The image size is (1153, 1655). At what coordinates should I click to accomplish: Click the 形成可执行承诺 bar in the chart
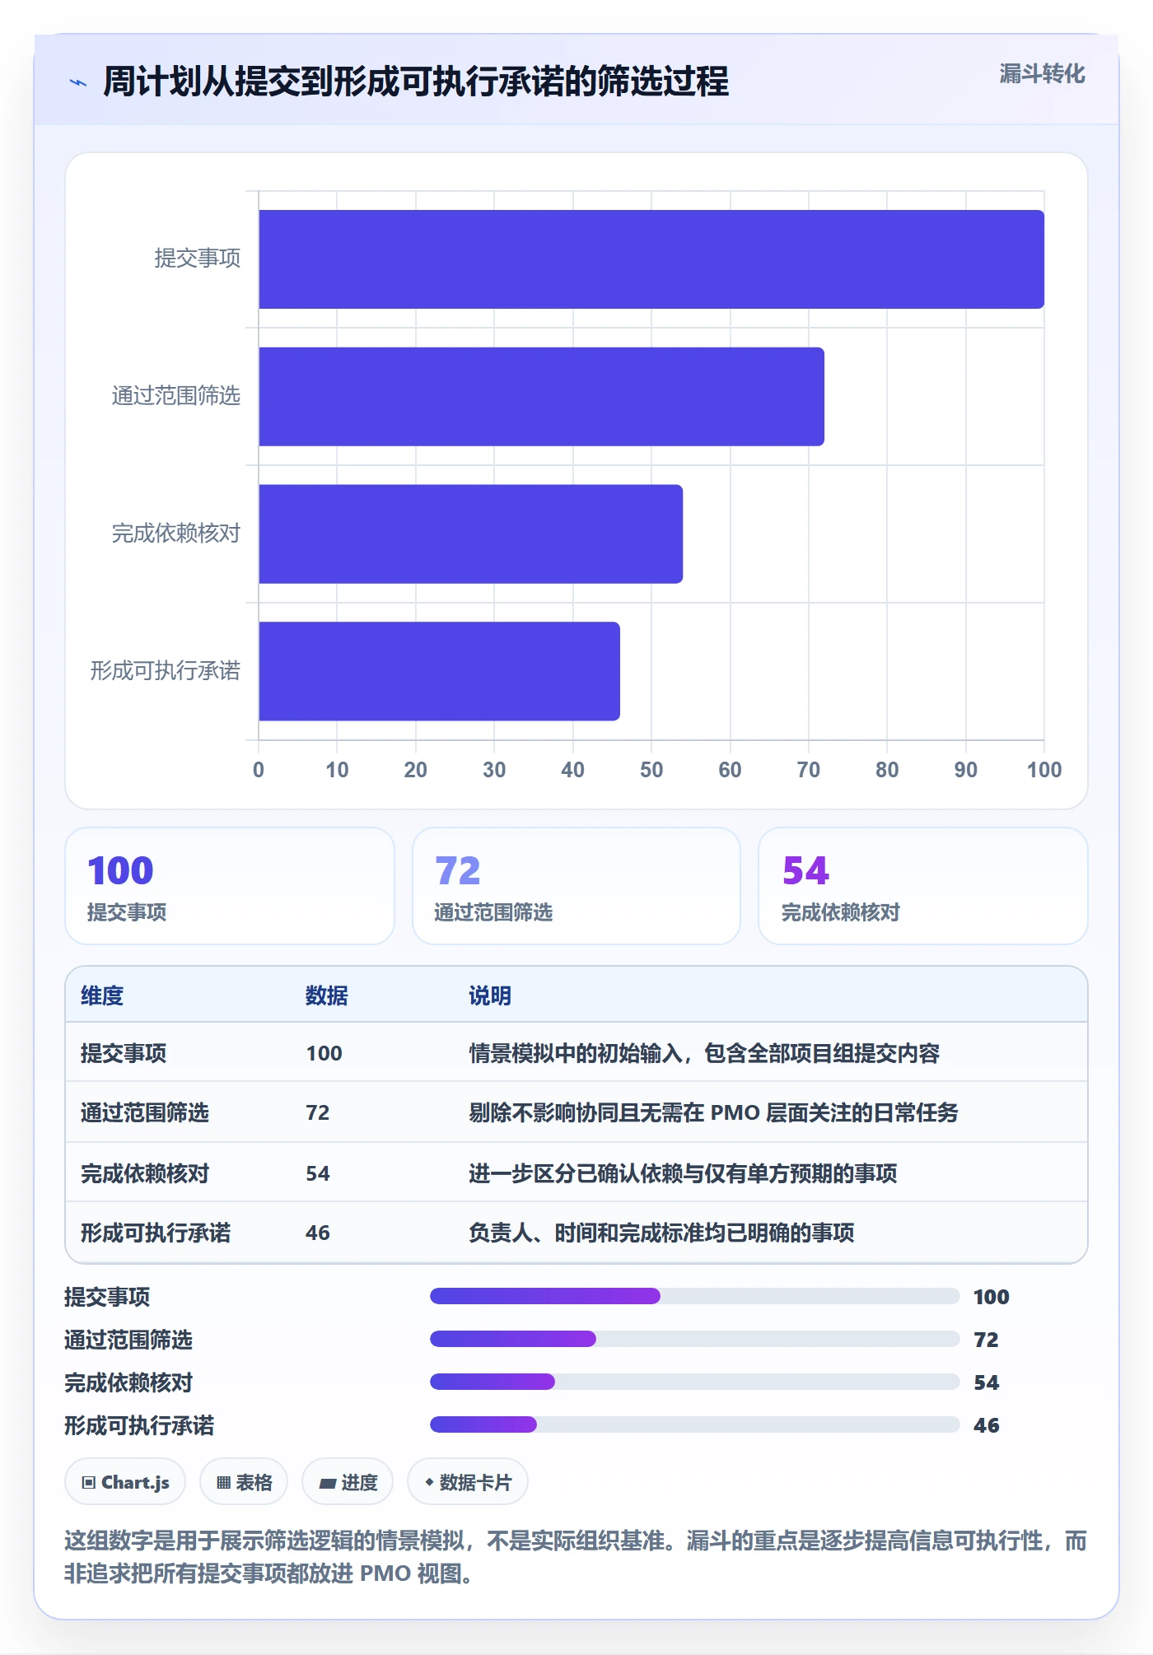pyautogui.click(x=439, y=671)
